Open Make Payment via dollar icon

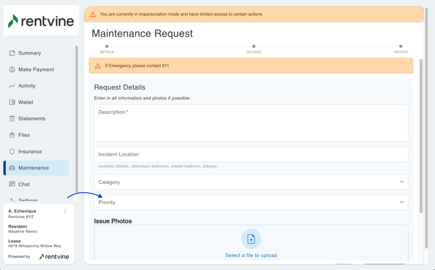point(12,70)
